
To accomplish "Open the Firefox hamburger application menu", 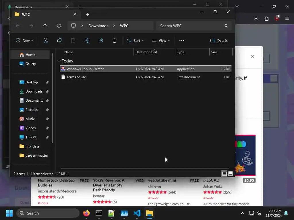I will (287, 18).
